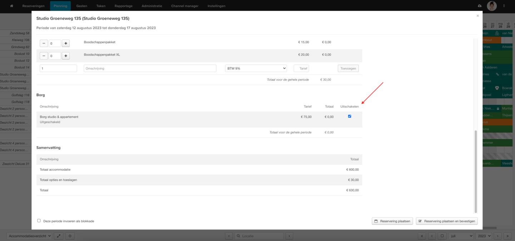Go to the Channel manager tab
Viewport: 515px width, 241px height.
[x=185, y=6]
